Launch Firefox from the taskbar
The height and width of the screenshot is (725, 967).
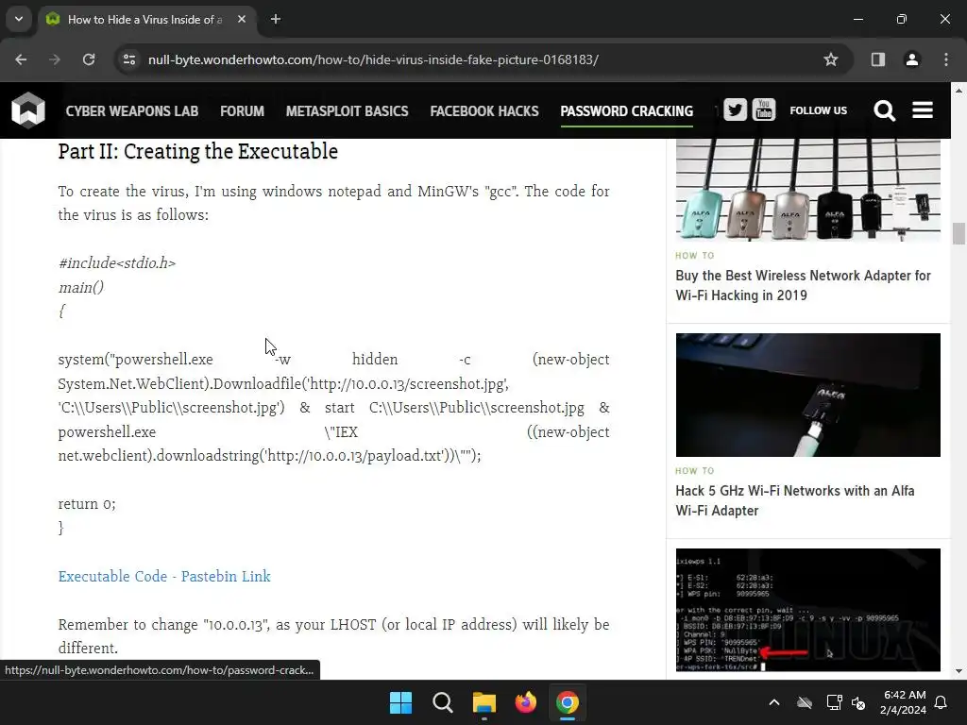(x=525, y=702)
